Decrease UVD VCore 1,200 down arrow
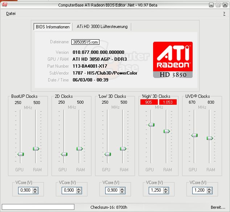Viewport: 230px width, 212px height. (x=209, y=192)
